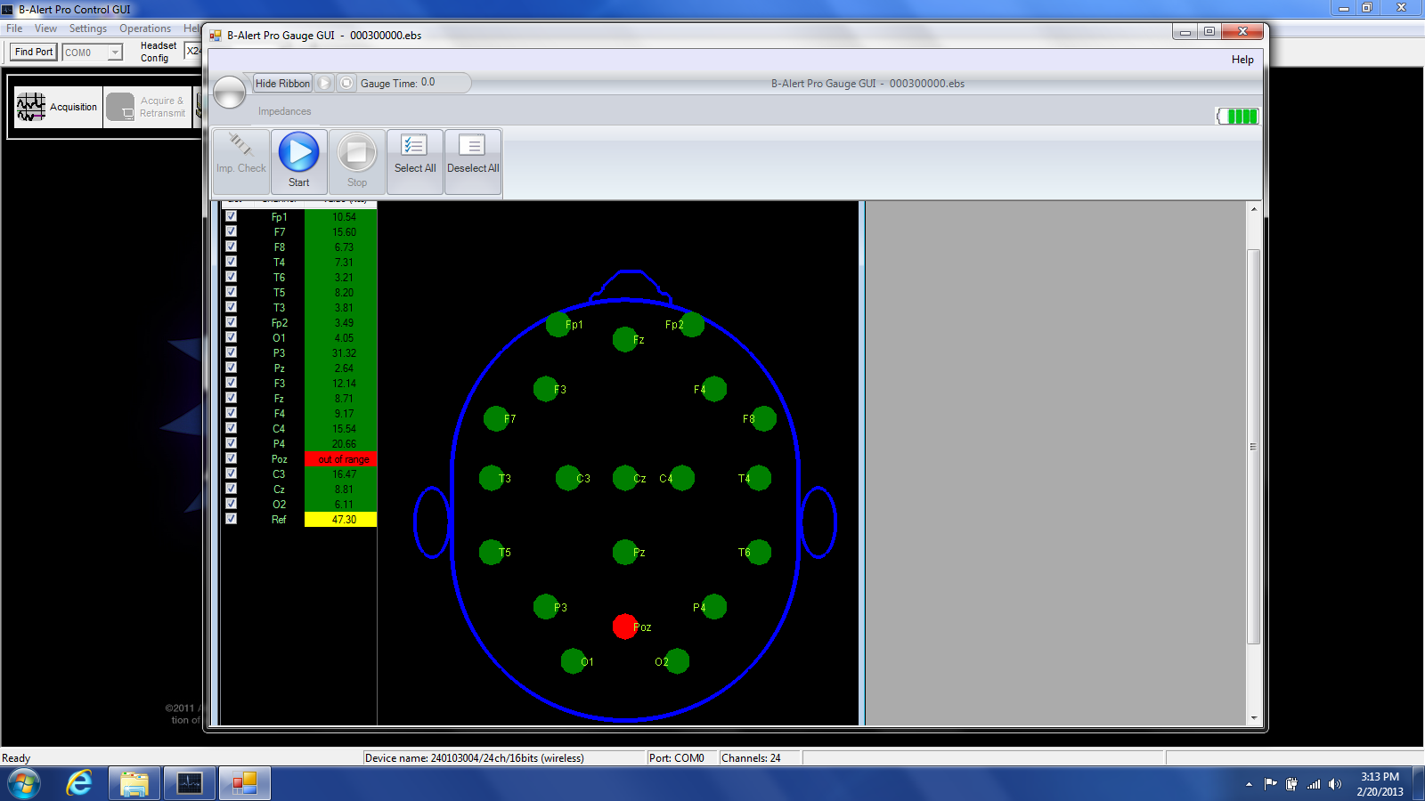Open Internet Explorer from the taskbar
1425x801 pixels.
79,783
